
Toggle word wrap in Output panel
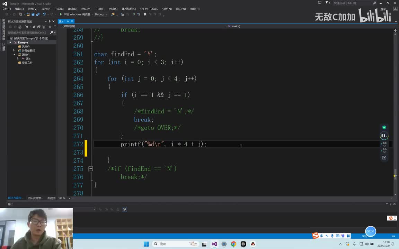[124, 209]
